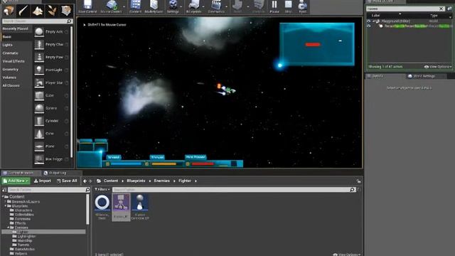The width and height of the screenshot is (455, 256).
Task: Open Source Control toolbar icon
Action: tap(111, 5)
